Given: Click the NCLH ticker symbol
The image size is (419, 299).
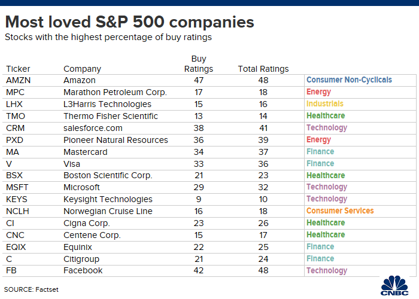Looking at the screenshot, I should point(18,211).
